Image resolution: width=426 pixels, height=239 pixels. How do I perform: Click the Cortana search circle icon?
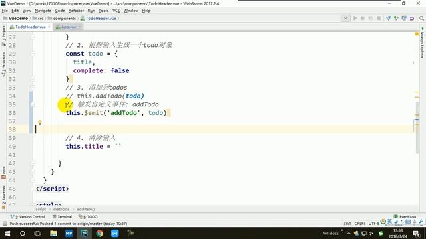(22, 233)
